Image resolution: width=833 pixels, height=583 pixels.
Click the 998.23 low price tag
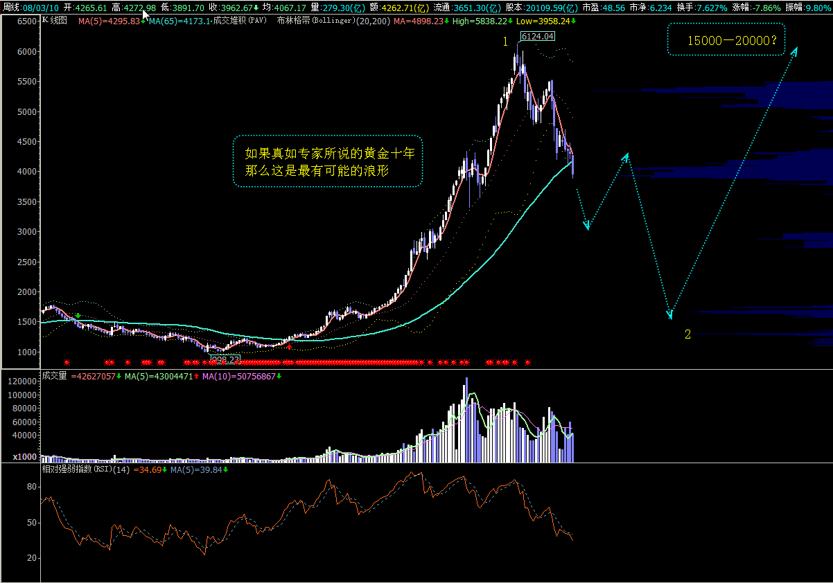[225, 359]
